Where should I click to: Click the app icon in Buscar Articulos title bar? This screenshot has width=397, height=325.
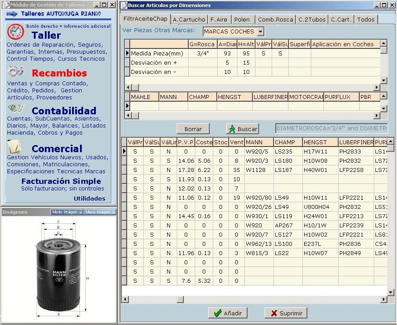tap(124, 5)
